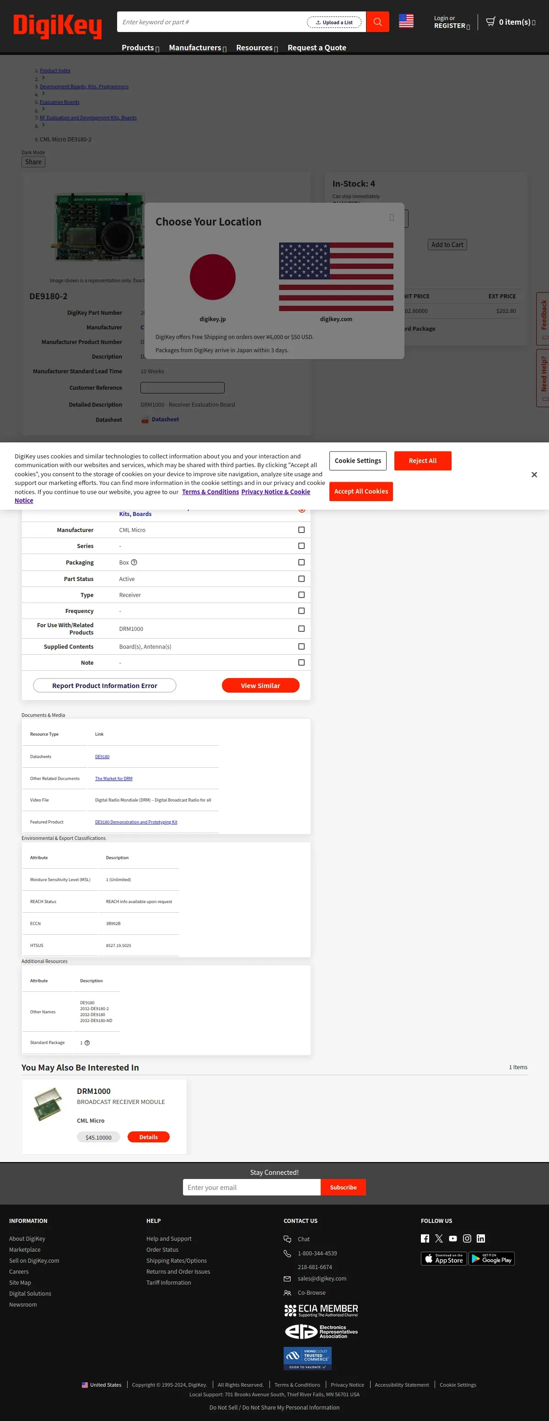The image size is (549, 1421).
Task: Go to the DigiKey home logo
Action: pos(57,26)
